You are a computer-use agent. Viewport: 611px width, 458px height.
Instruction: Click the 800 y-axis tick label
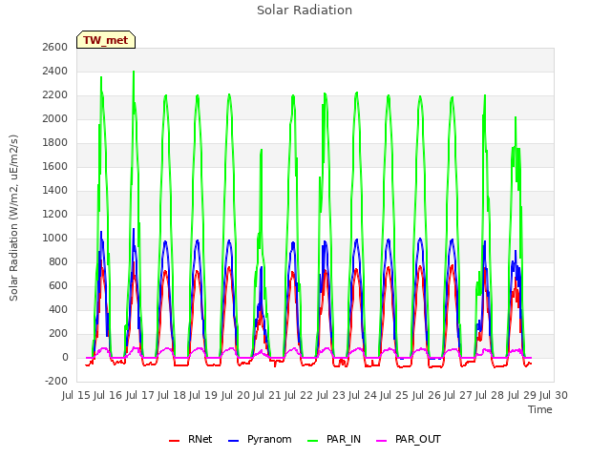pyautogui.click(x=58, y=262)
